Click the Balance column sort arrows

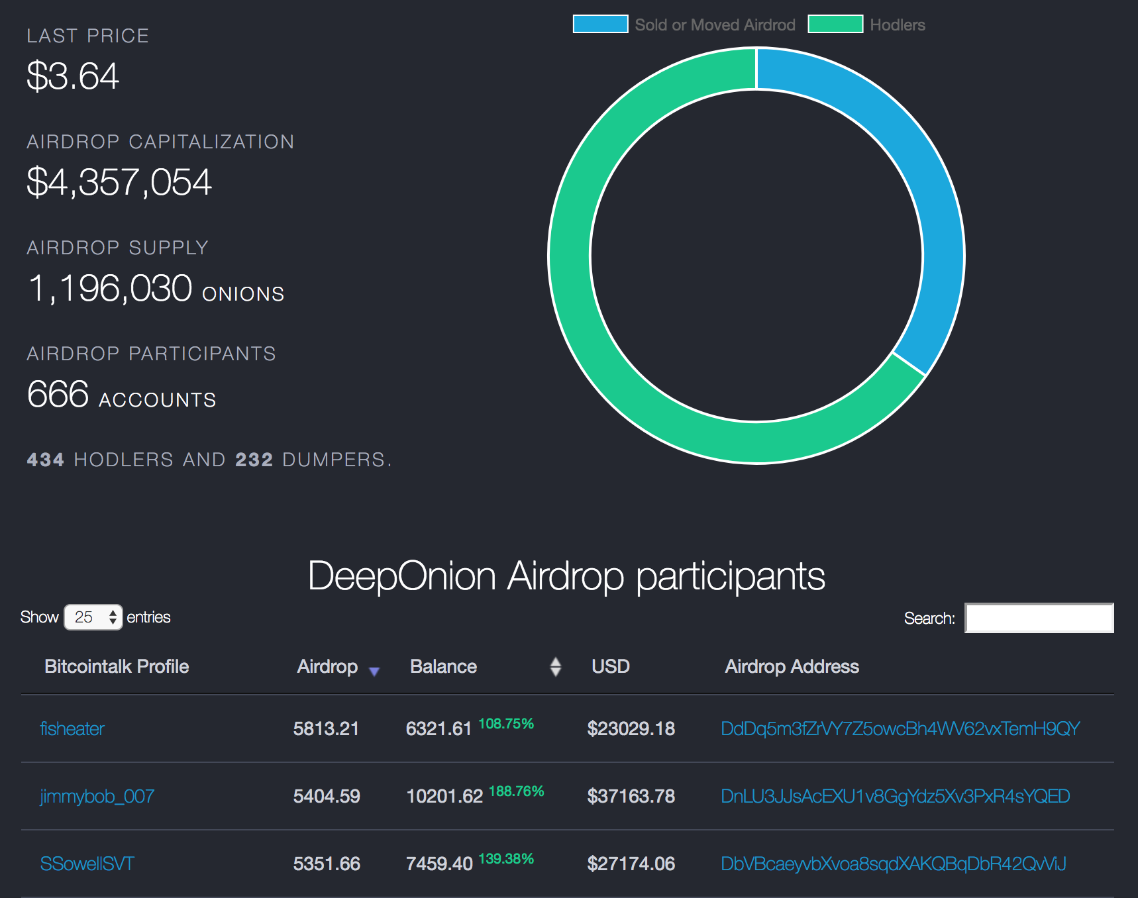[556, 667]
